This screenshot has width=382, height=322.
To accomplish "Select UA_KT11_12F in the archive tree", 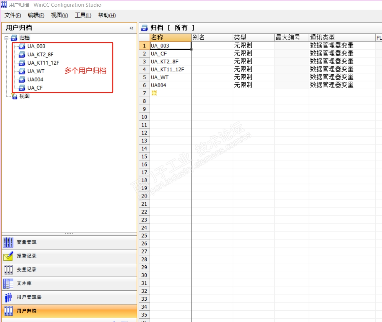I will tap(43, 63).
